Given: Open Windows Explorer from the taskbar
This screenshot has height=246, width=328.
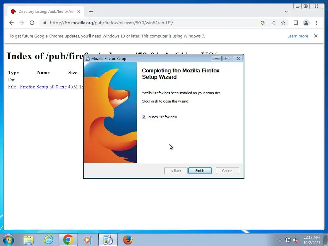Looking at the screenshot, I should tap(29, 240).
